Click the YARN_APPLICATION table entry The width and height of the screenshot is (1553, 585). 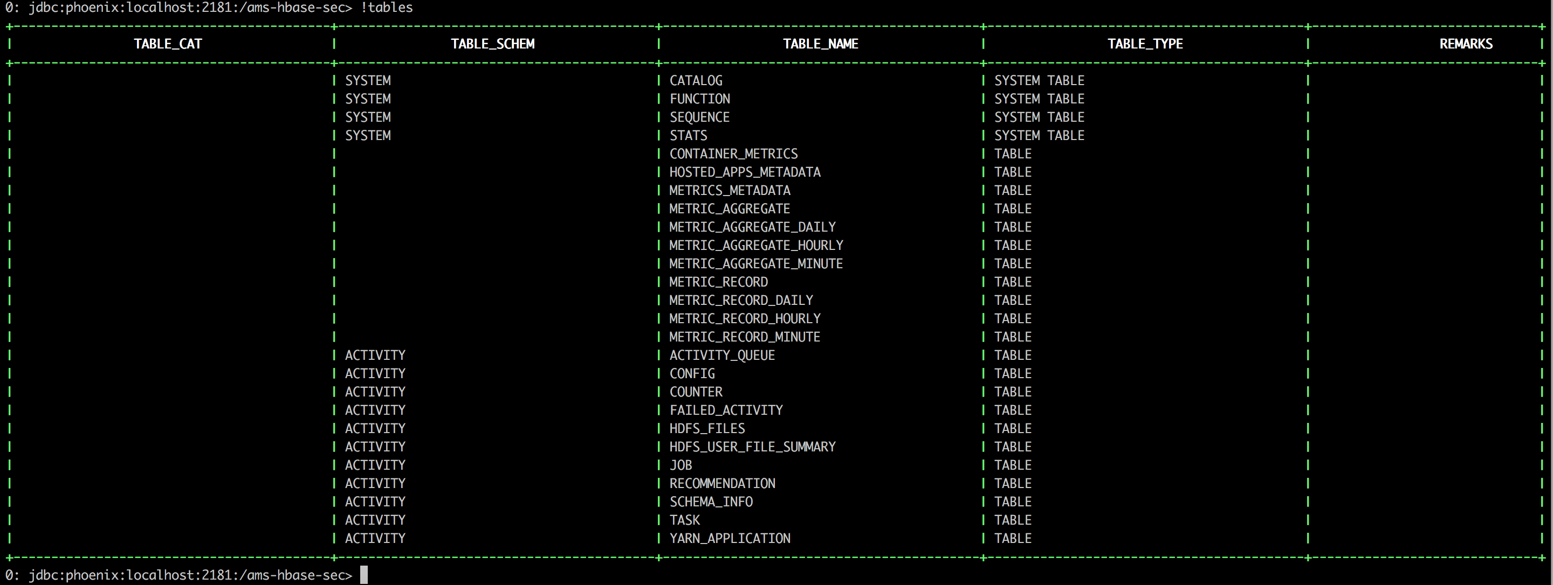(730, 538)
